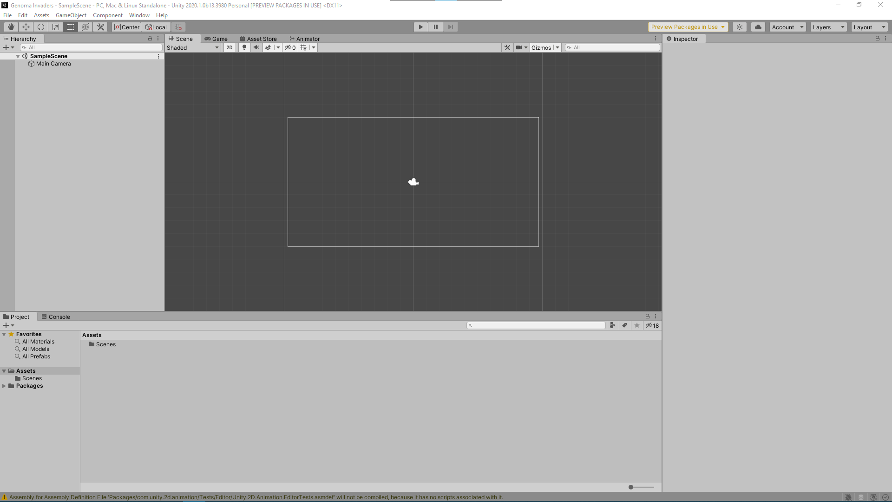Open Collab cloud services icon
The image size is (892, 502).
[758, 27]
